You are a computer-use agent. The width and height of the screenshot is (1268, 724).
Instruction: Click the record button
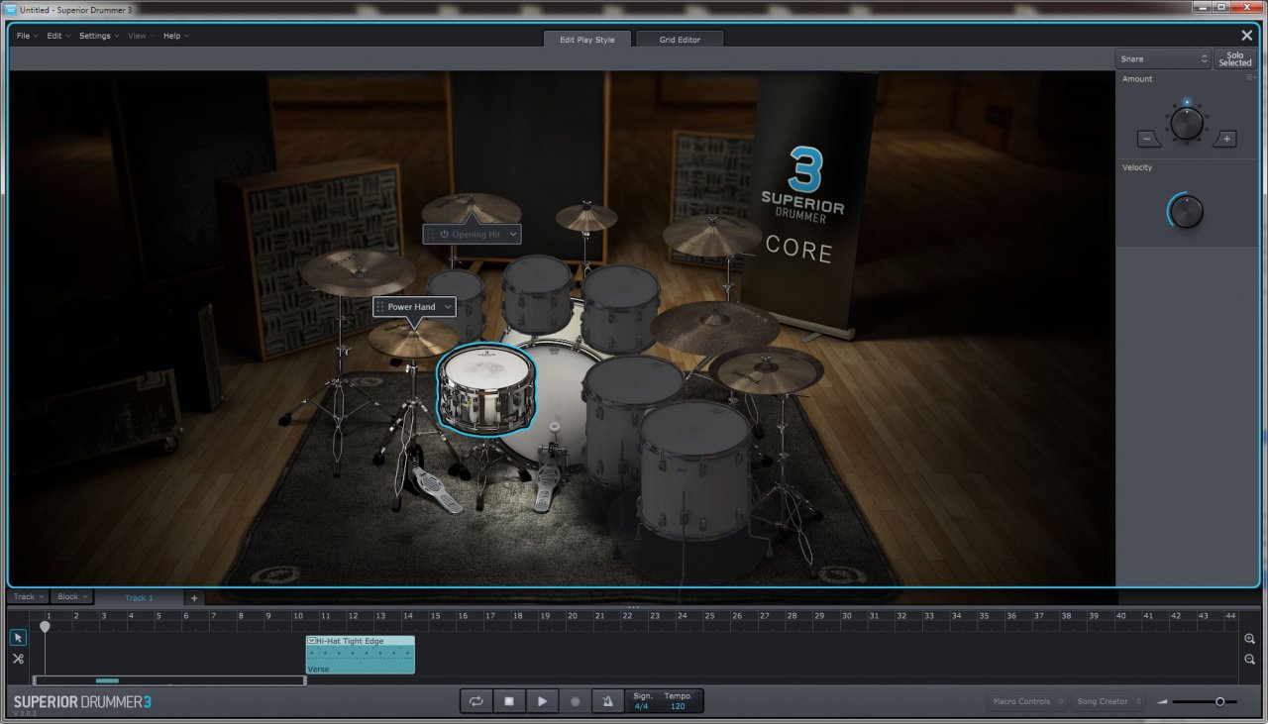coord(575,701)
